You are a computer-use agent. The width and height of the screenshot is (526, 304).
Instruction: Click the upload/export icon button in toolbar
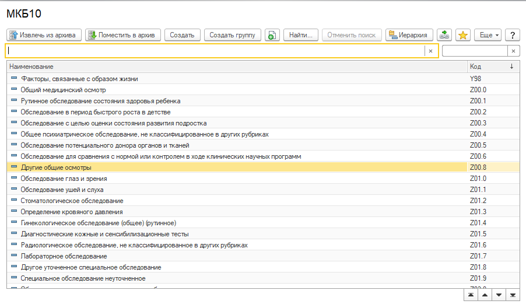click(444, 35)
